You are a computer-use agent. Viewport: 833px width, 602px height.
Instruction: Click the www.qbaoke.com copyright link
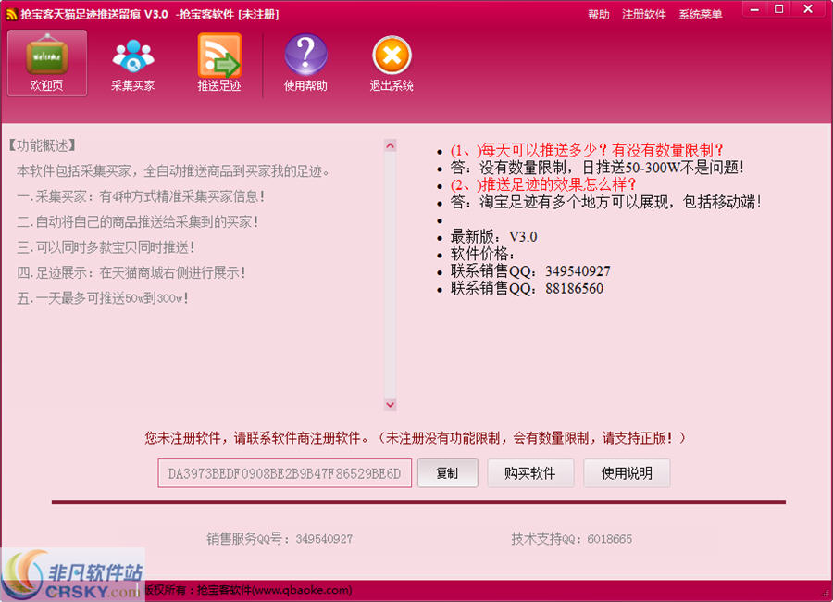point(302,590)
